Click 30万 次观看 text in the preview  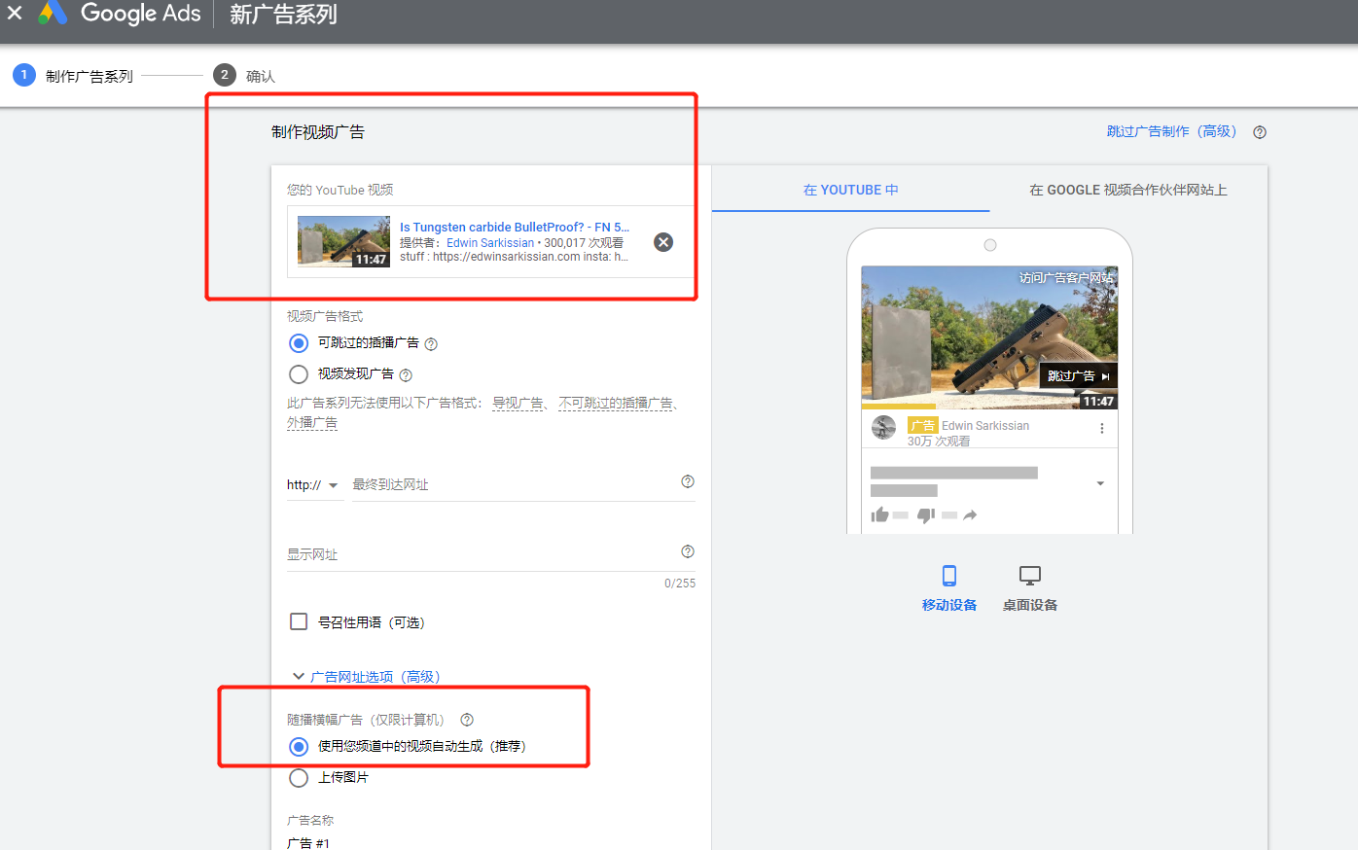point(939,442)
